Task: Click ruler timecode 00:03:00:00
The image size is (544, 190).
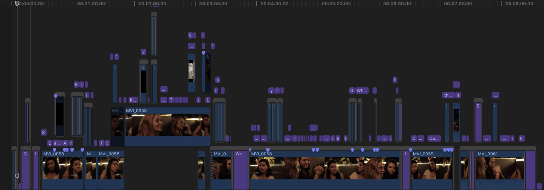Action: click(213, 4)
